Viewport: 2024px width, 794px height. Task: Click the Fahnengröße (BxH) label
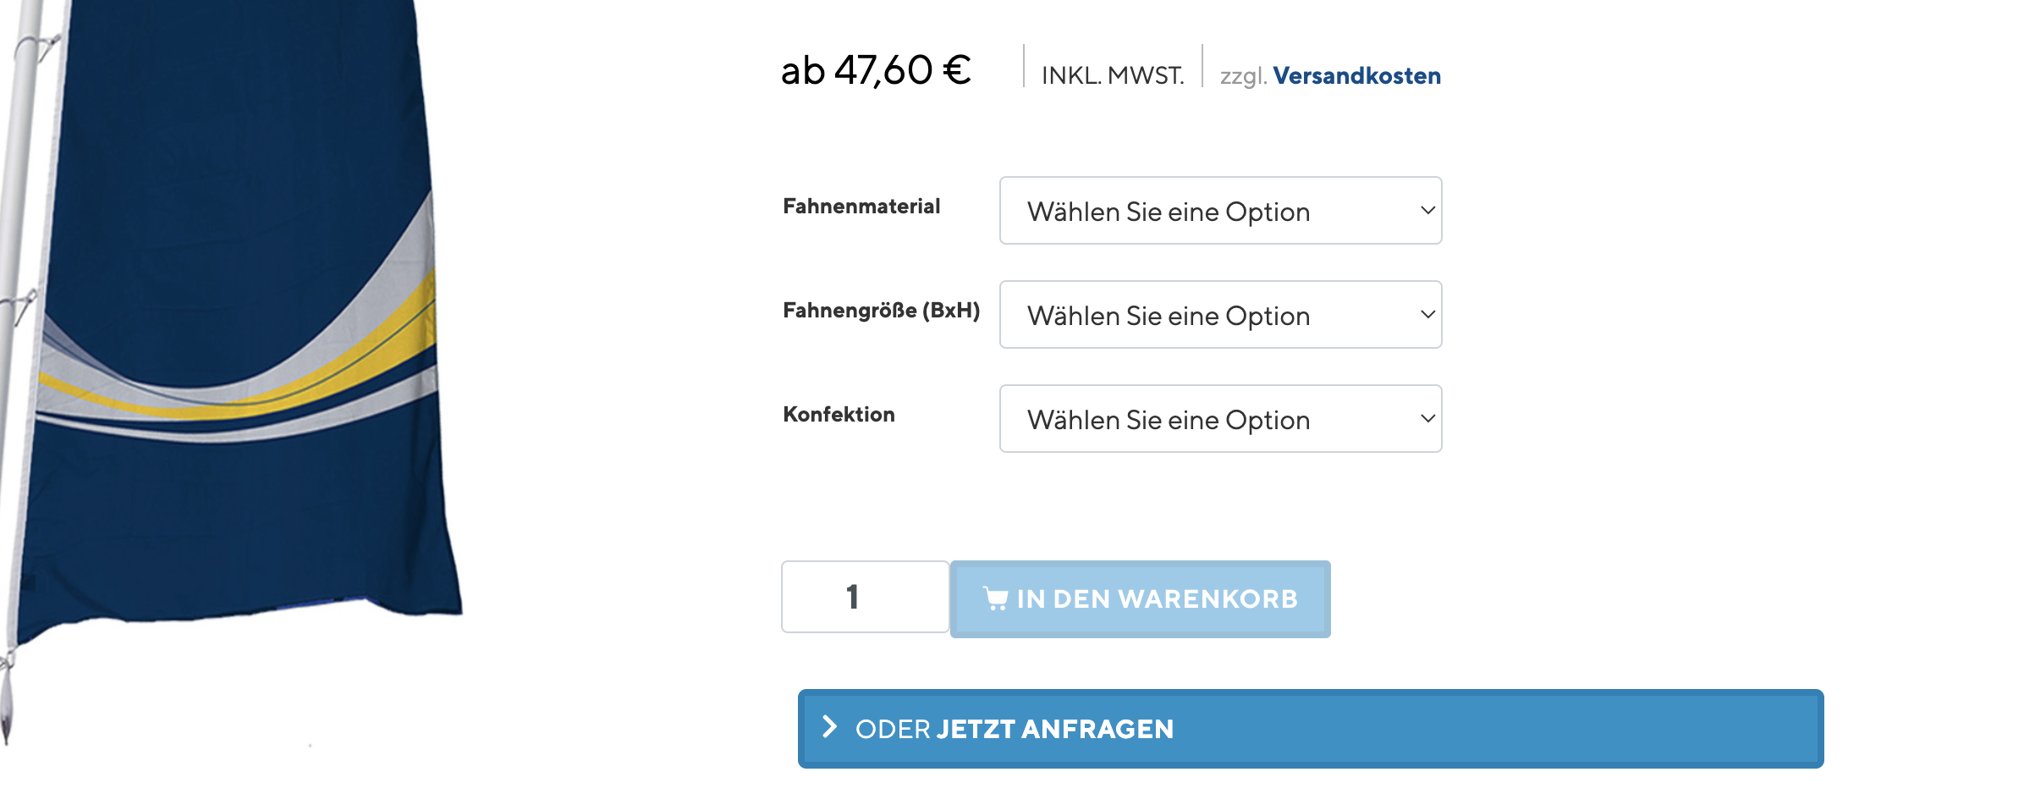[881, 311]
